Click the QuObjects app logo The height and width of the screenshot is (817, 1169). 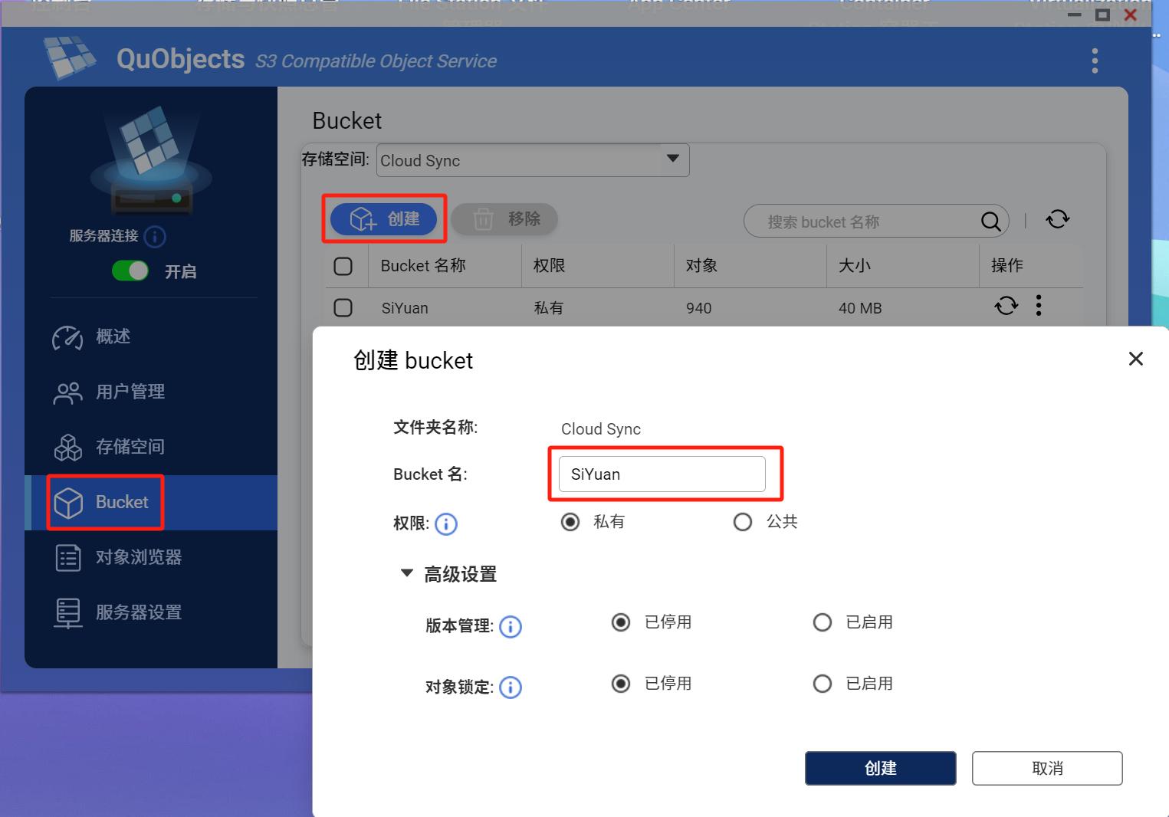pos(69,57)
